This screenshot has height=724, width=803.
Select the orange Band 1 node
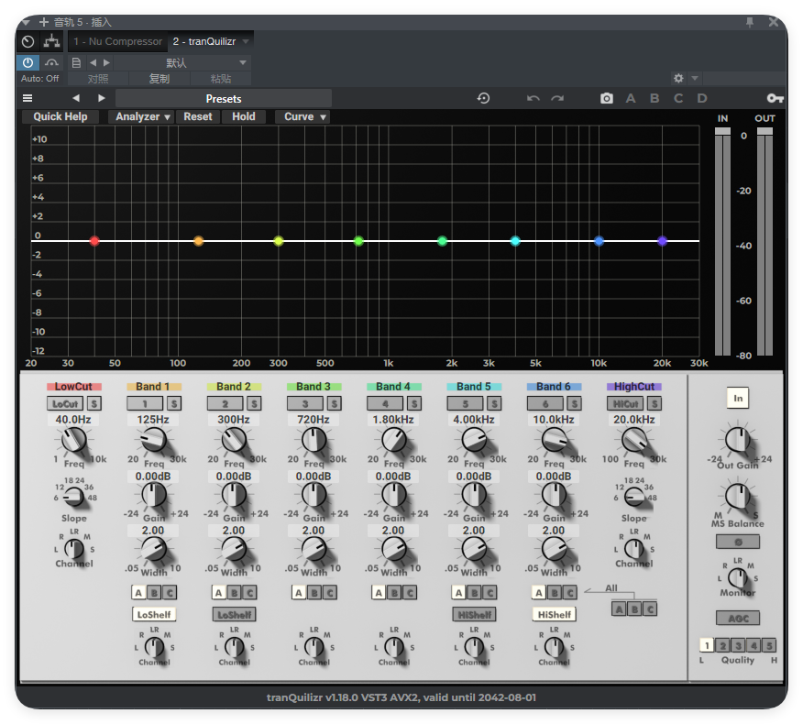click(199, 241)
